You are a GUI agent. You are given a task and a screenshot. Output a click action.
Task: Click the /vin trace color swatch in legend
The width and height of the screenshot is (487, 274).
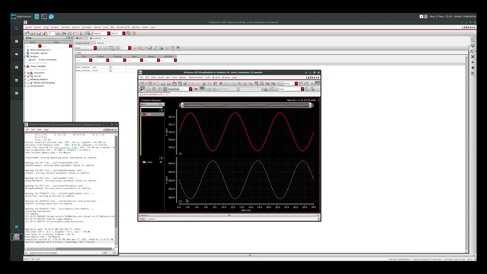pos(144,114)
